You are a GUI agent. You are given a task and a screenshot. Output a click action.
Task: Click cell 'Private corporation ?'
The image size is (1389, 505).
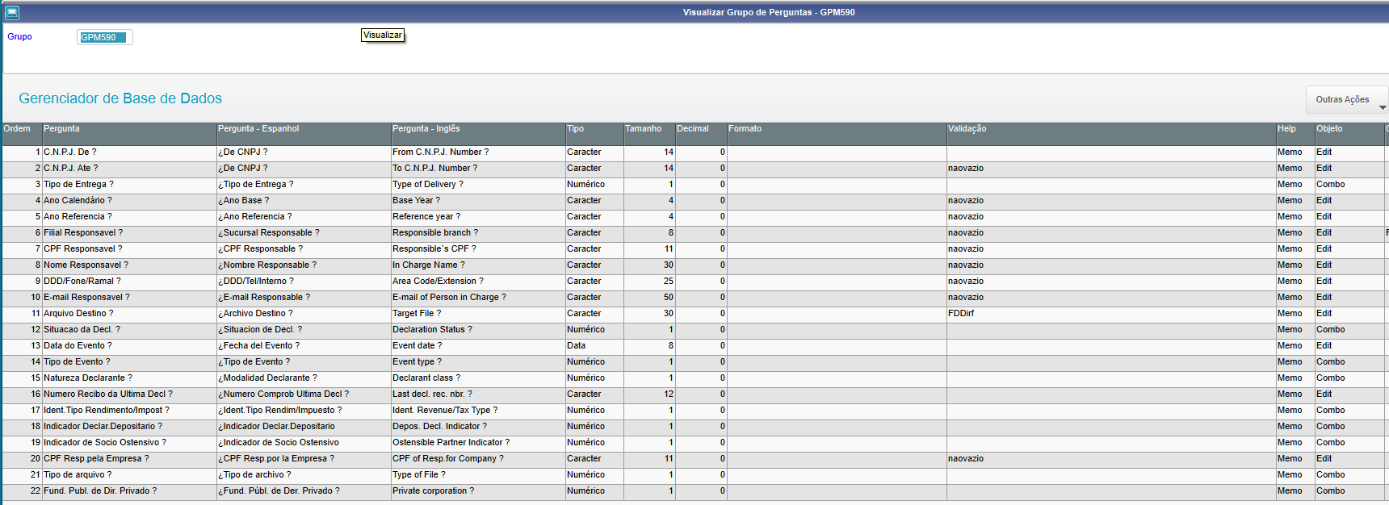(478, 491)
